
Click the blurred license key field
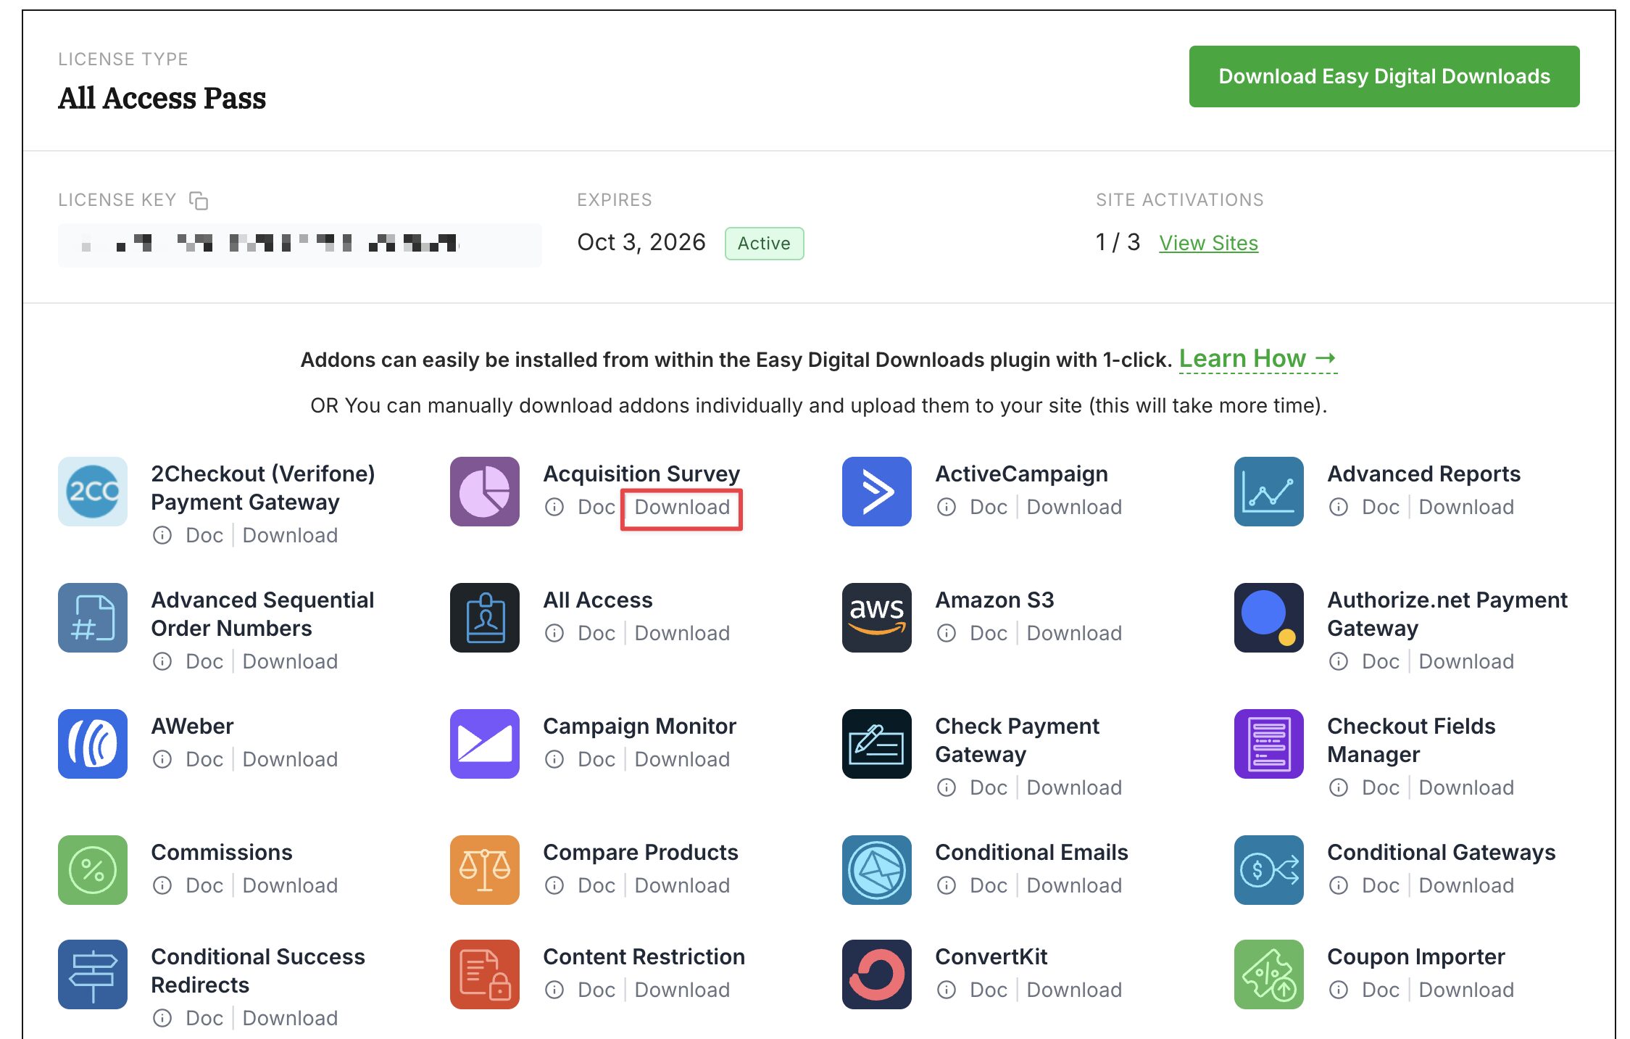point(299,244)
